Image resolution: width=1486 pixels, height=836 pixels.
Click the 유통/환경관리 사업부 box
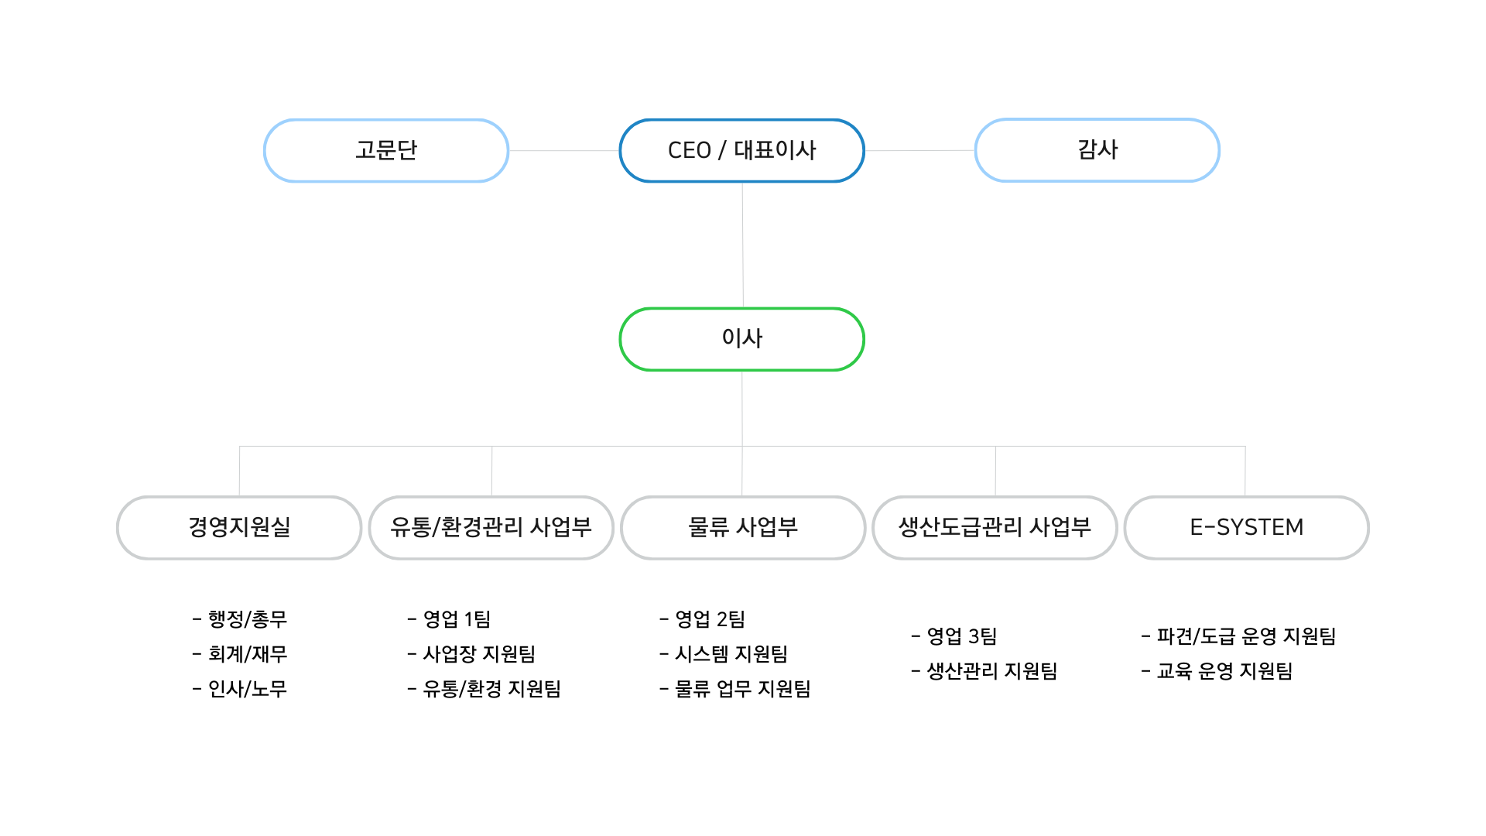491,528
